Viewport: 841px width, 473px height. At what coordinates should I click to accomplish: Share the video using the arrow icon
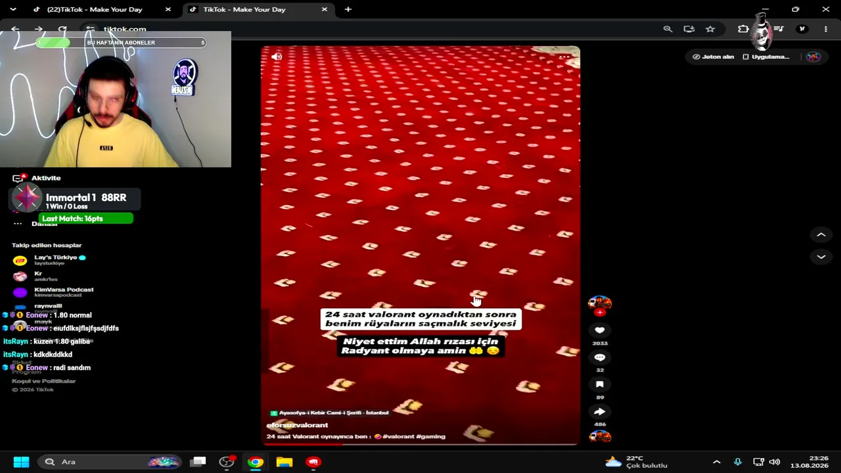[x=599, y=412]
